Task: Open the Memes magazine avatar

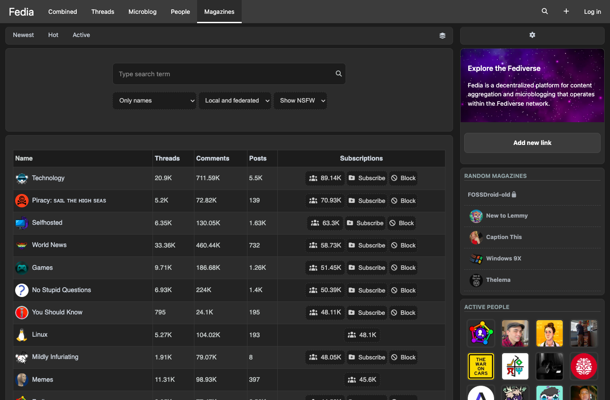Action: (22, 379)
